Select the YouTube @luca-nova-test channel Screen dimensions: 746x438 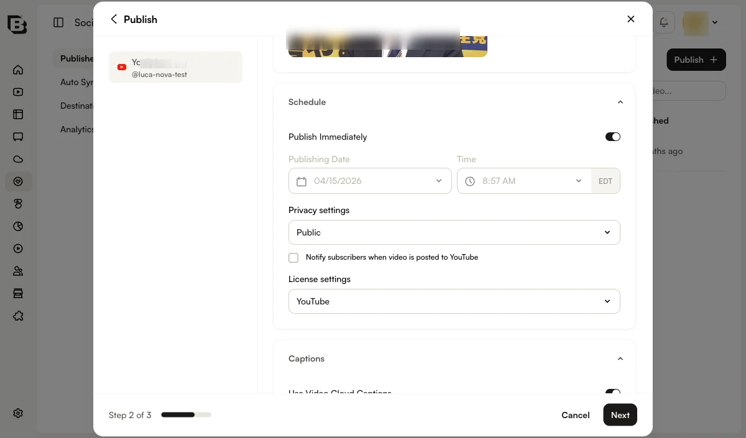coord(175,67)
